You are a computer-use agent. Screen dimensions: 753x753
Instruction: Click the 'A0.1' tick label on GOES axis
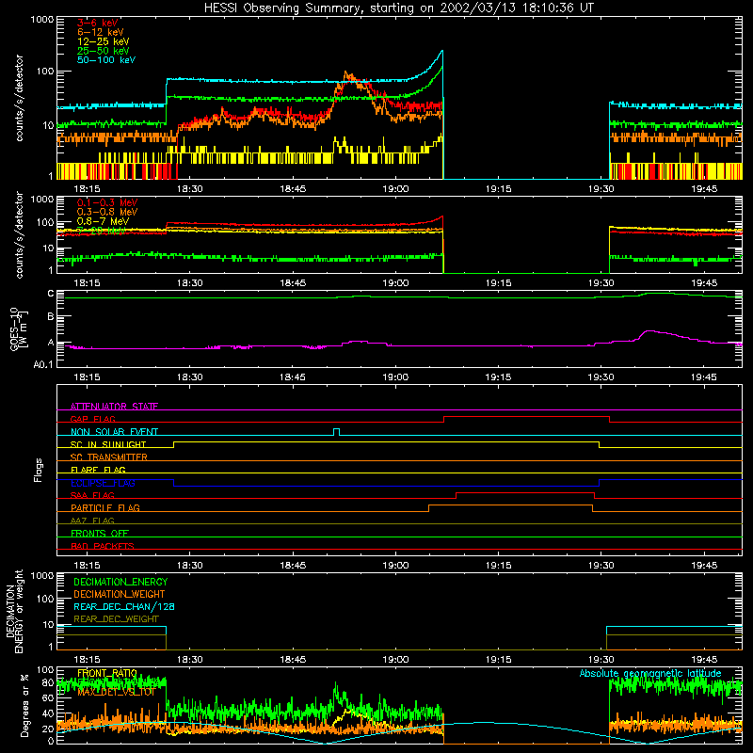(x=42, y=364)
